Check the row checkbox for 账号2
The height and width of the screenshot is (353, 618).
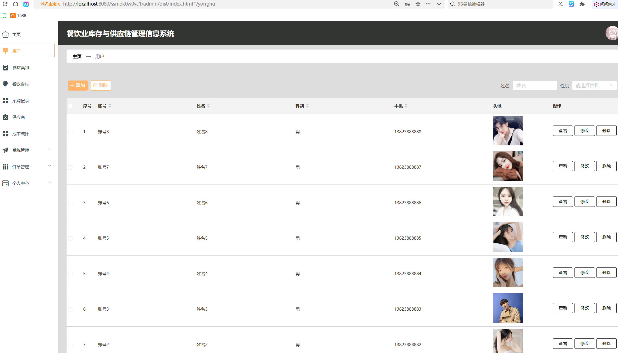(x=70, y=345)
